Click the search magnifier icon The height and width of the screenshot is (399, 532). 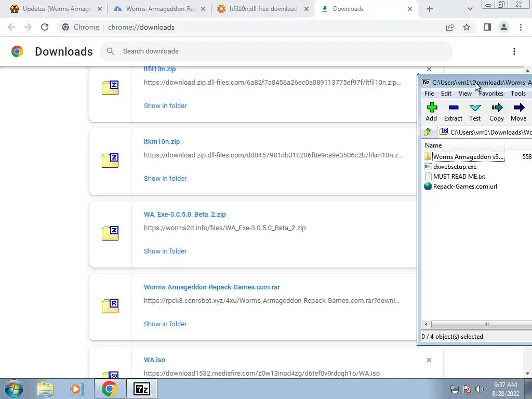coord(110,51)
